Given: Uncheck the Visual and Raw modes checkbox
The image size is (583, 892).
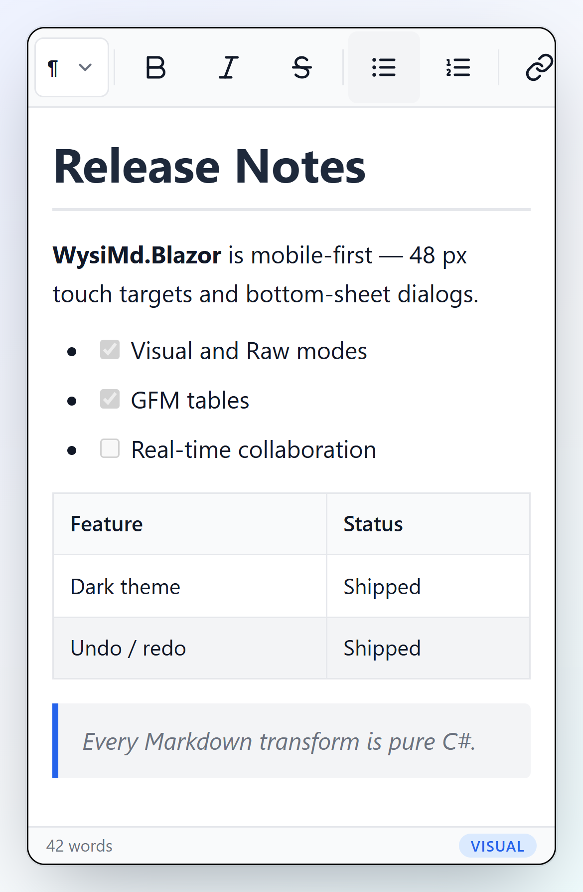Looking at the screenshot, I should 110,350.
